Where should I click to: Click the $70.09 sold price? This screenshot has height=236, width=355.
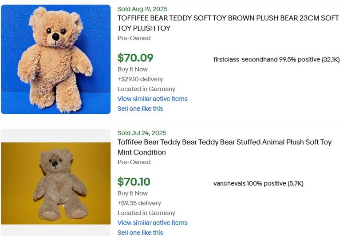[135, 58]
